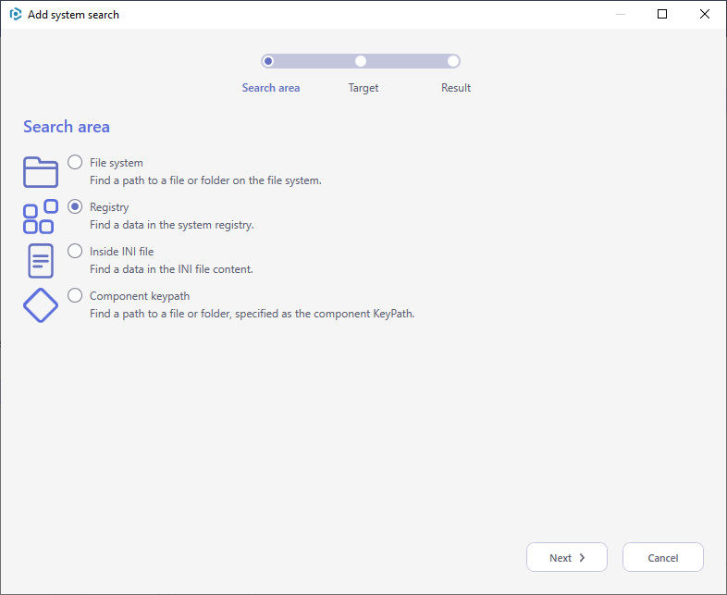Click the File system folder icon
This screenshot has height=595, width=727.
point(41,172)
